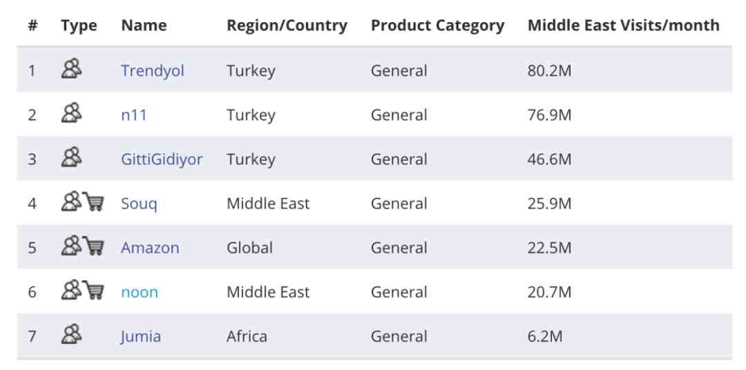Open the Souq link
Image resolution: width=746 pixels, height=370 pixels.
(139, 204)
